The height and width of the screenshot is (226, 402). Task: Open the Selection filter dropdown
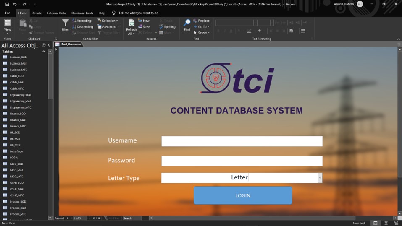point(108,21)
